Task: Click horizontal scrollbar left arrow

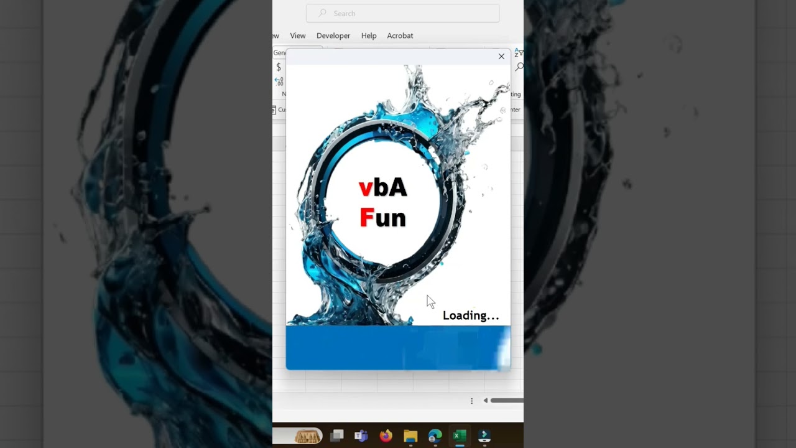Action: [x=486, y=401]
